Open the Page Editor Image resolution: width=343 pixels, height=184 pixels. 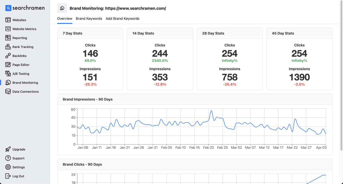coord(21,65)
